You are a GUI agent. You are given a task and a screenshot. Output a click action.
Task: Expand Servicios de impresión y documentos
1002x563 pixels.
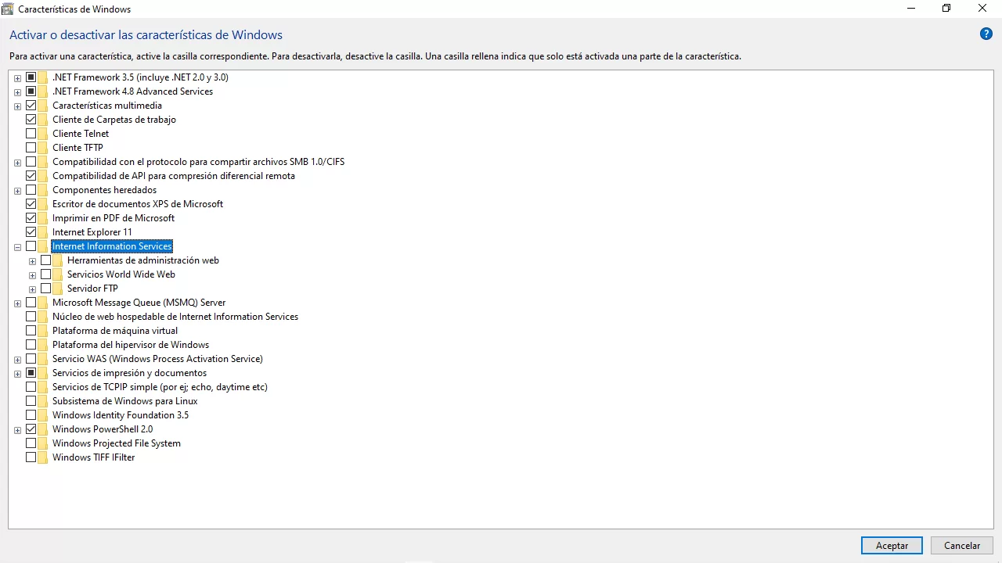pos(17,374)
